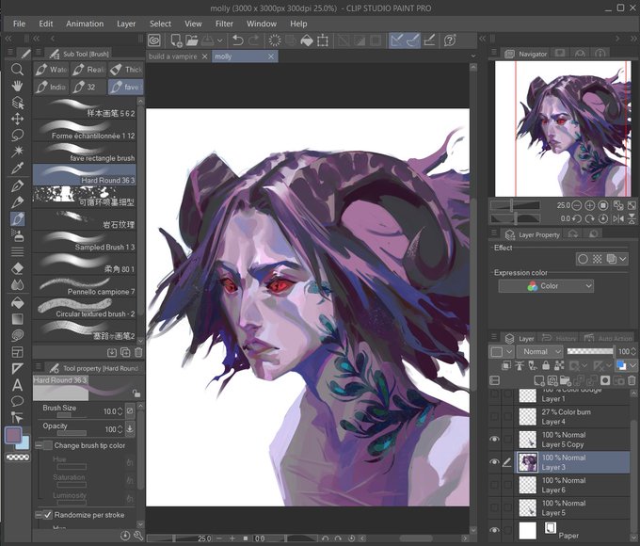Click the Fill icon in command bar
The height and width of the screenshot is (546, 640).
pos(307,40)
